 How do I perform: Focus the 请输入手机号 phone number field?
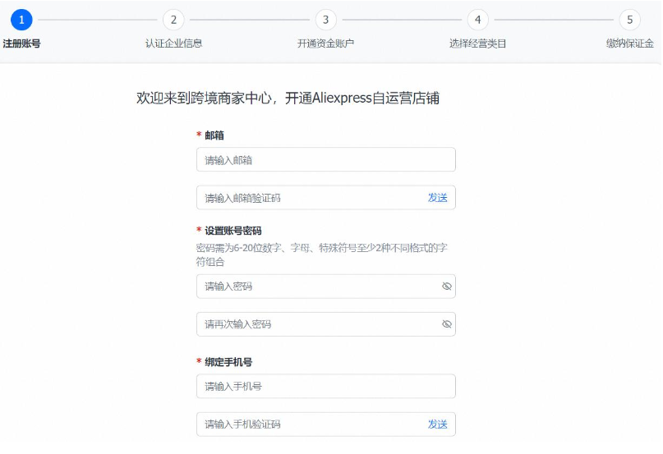325,387
